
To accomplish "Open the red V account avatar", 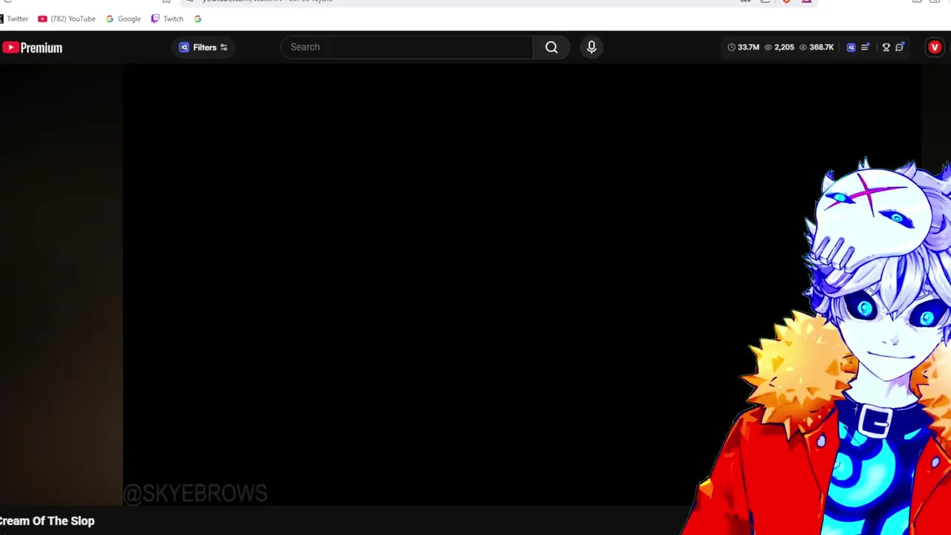I will click(x=935, y=47).
